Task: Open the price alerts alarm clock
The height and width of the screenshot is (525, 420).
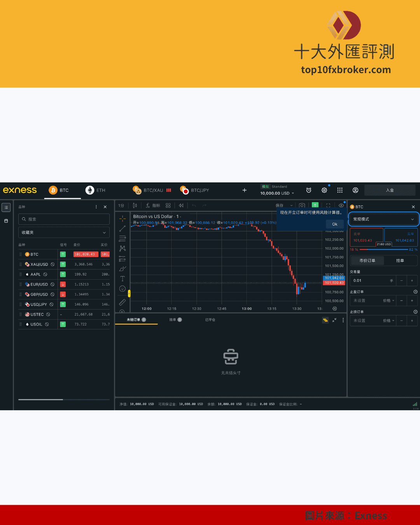Action: coord(309,190)
